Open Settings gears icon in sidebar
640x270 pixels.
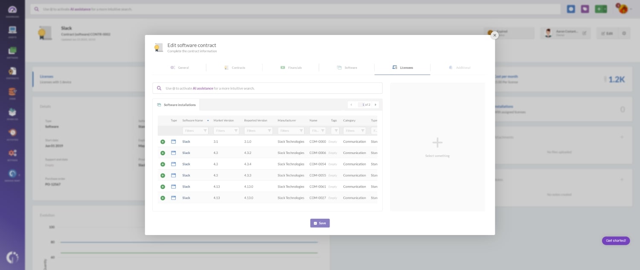click(x=12, y=154)
